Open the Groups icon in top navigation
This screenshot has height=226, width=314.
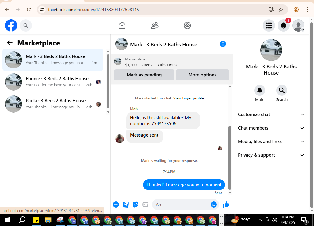pos(187,25)
